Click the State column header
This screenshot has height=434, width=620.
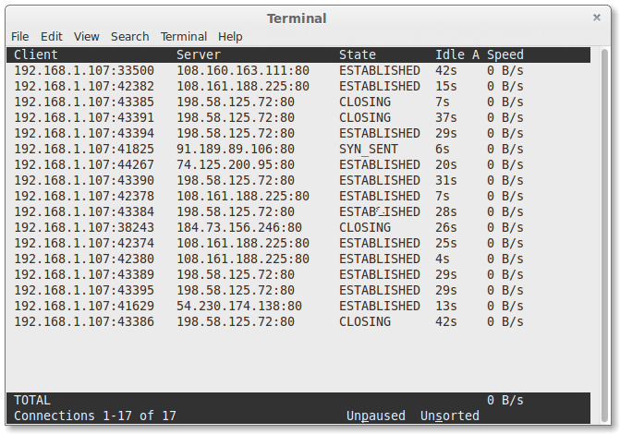(x=358, y=55)
